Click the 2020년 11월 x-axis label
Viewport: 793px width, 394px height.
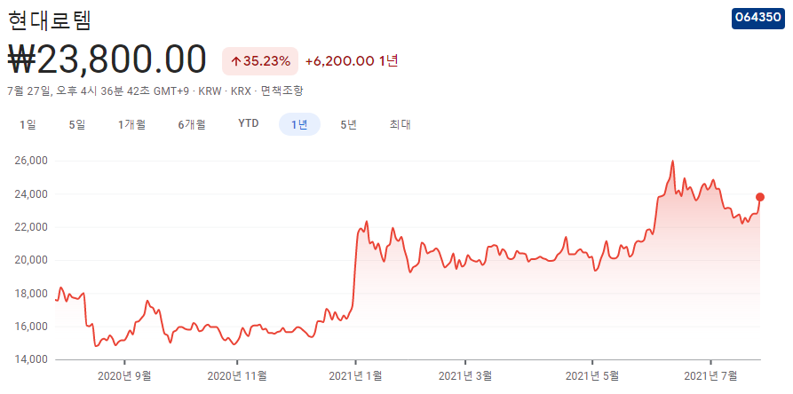pyautogui.click(x=237, y=376)
